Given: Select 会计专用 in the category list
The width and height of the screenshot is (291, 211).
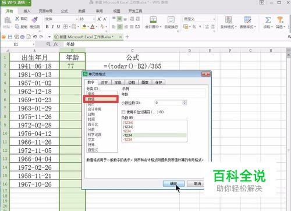Looking at the screenshot, I should pyautogui.click(x=102, y=109).
